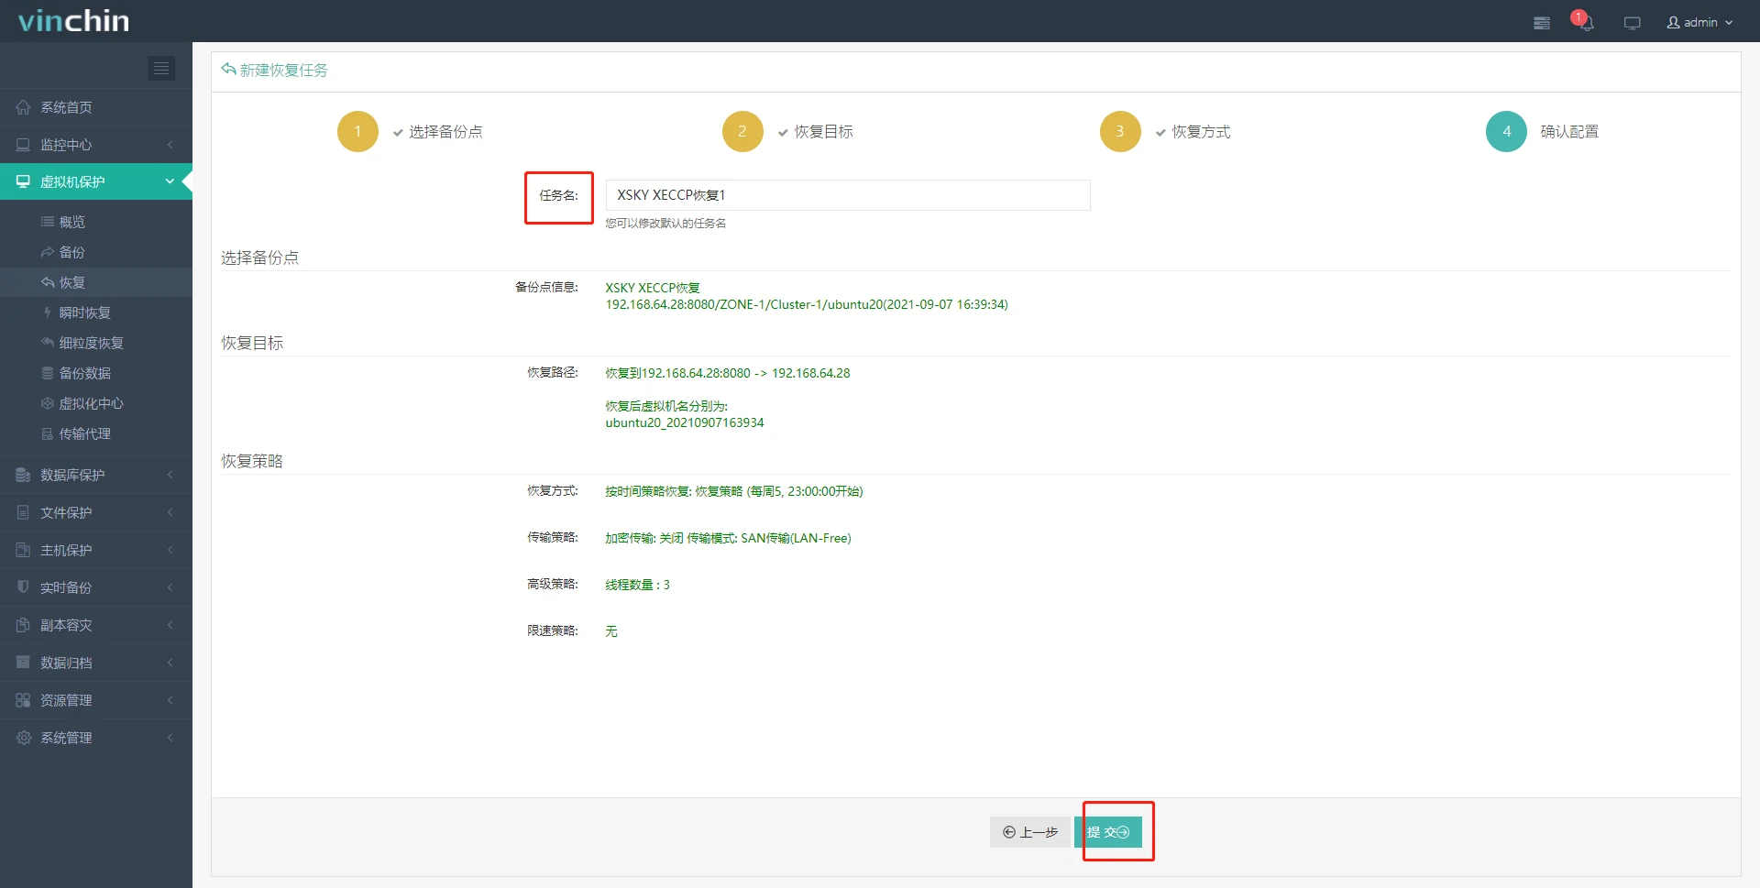
Task: Click the 任务名 input field
Action: 848,195
